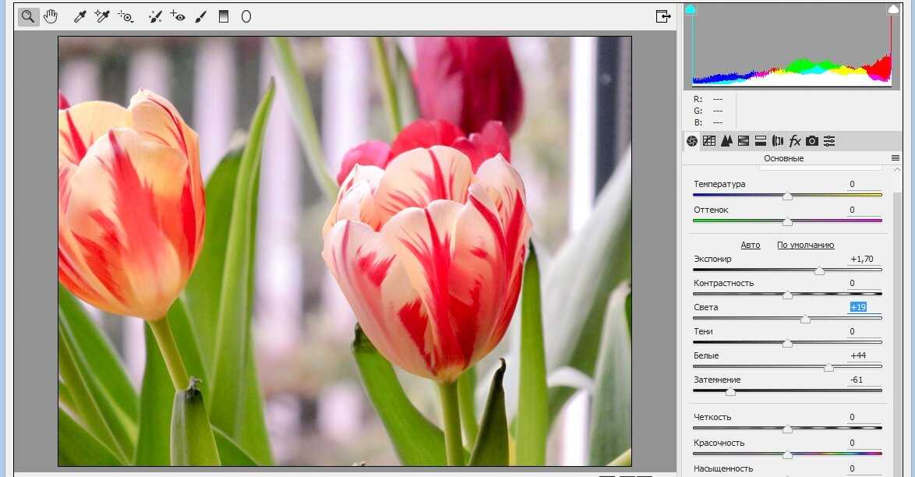Select the Spot Removal tool
915x477 pixels.
coord(155,16)
